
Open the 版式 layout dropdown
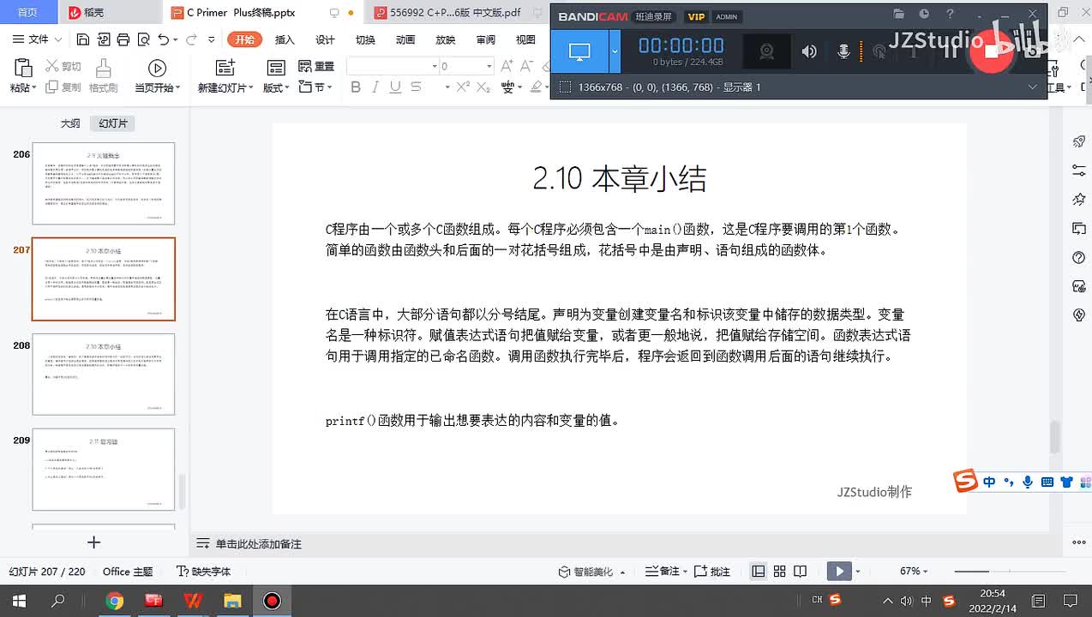point(276,87)
